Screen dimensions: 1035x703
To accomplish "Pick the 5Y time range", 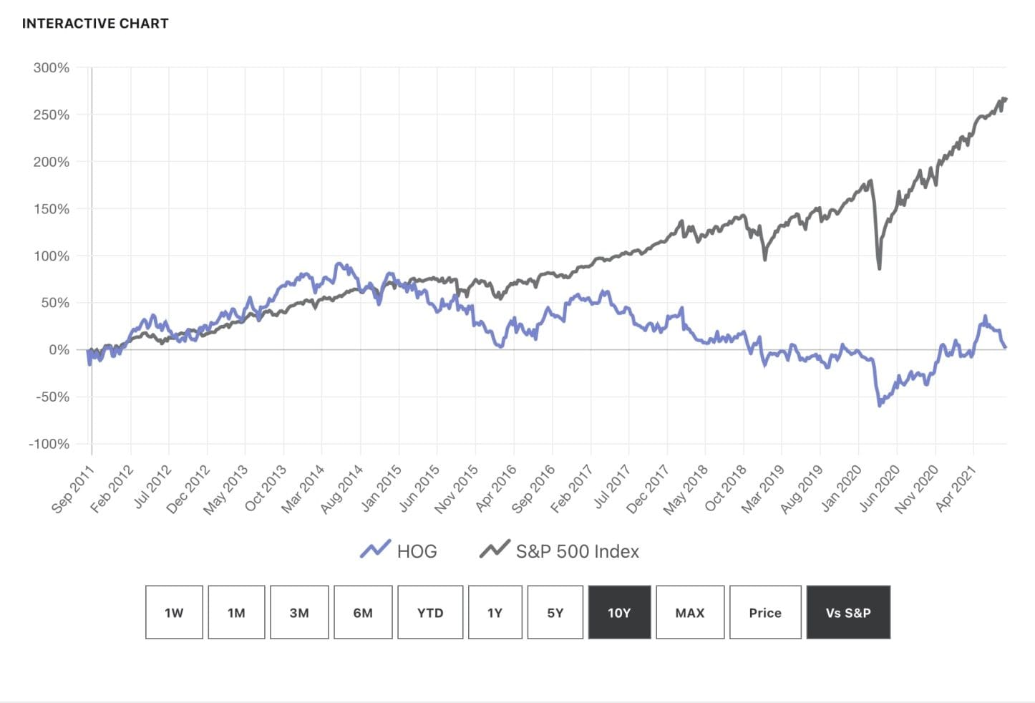I will (x=555, y=612).
